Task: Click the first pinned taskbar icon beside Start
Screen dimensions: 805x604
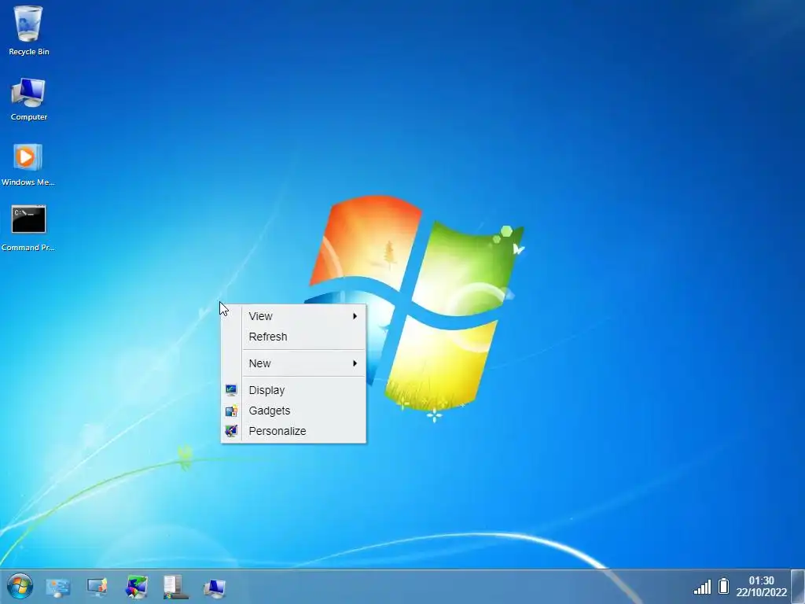Action: click(58, 587)
